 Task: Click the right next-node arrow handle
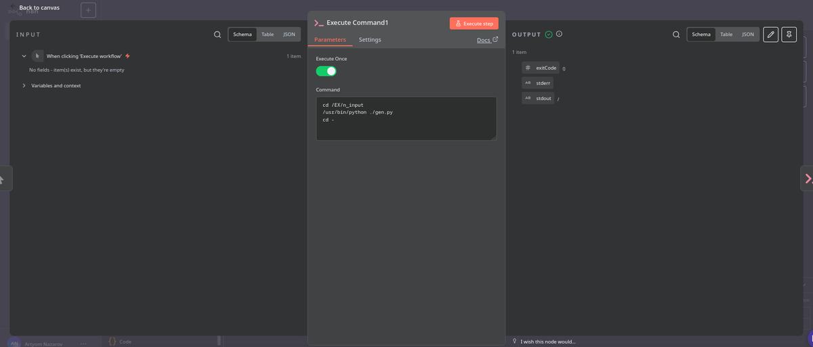(807, 179)
